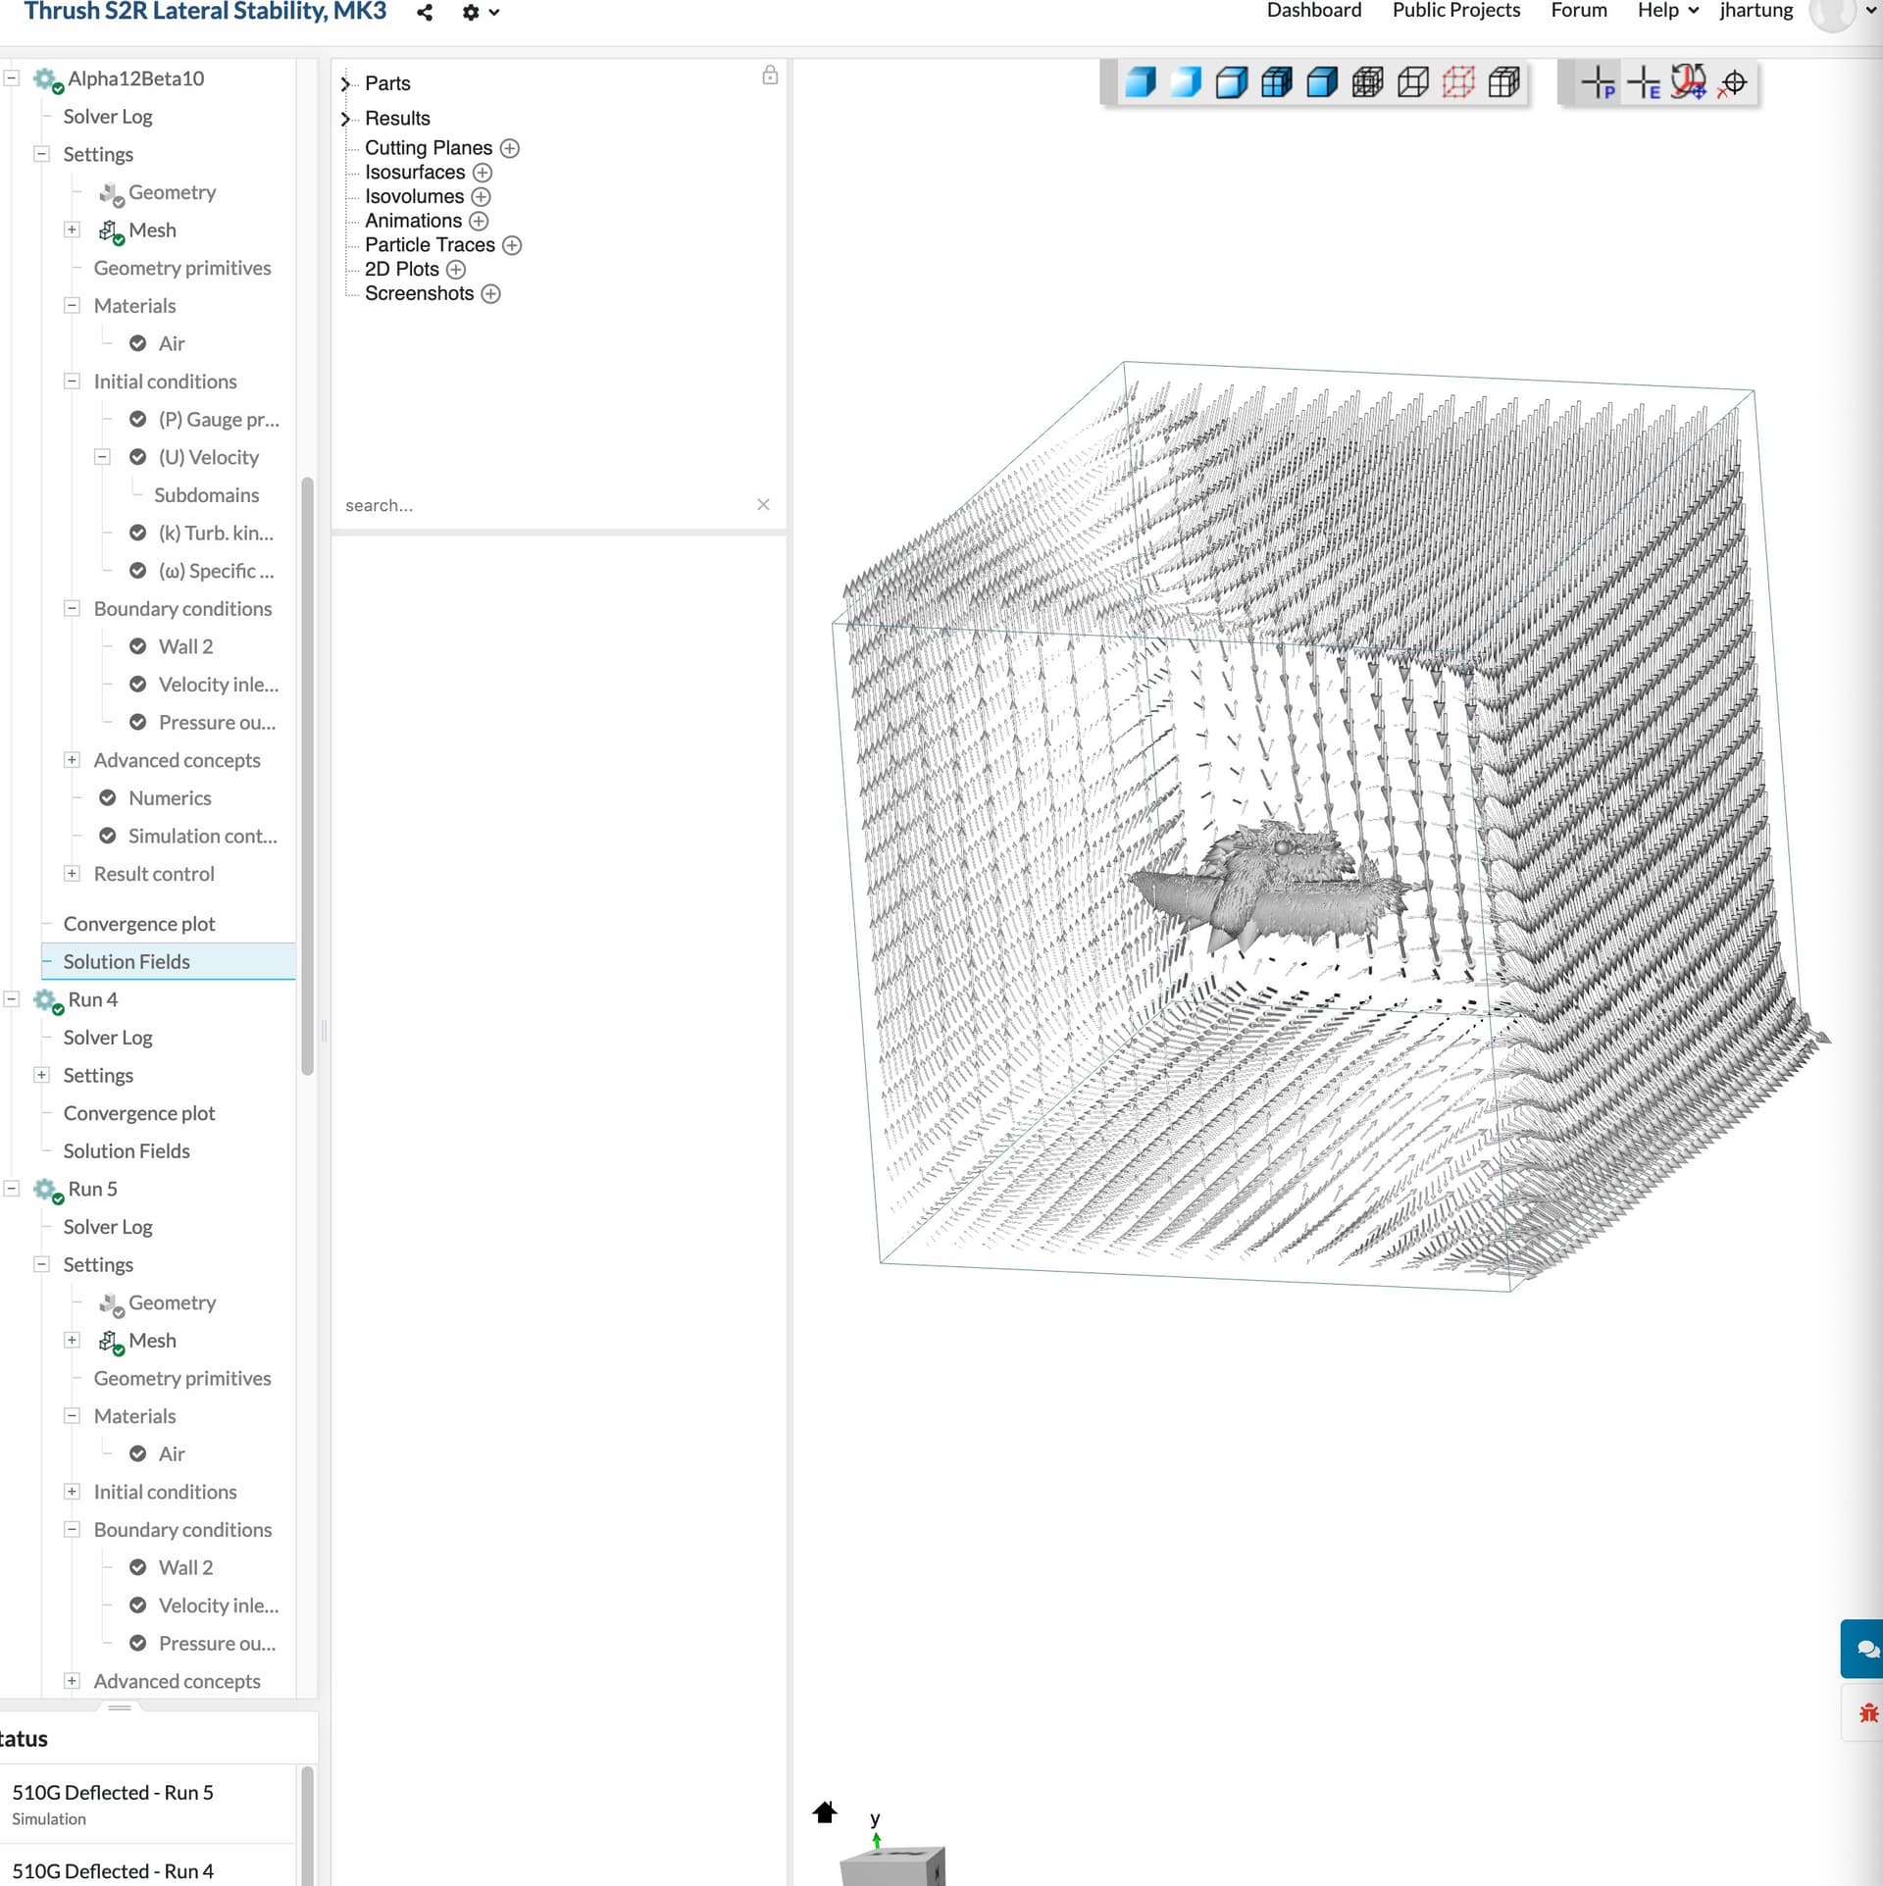This screenshot has width=1883, height=1886.
Task: Click the red bug report icon
Action: (1867, 1713)
